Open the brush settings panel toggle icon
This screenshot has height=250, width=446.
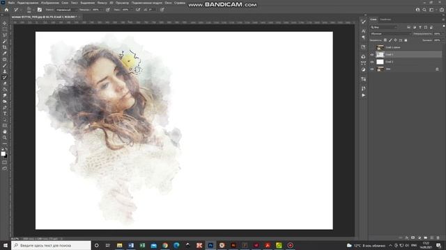coord(39,10)
